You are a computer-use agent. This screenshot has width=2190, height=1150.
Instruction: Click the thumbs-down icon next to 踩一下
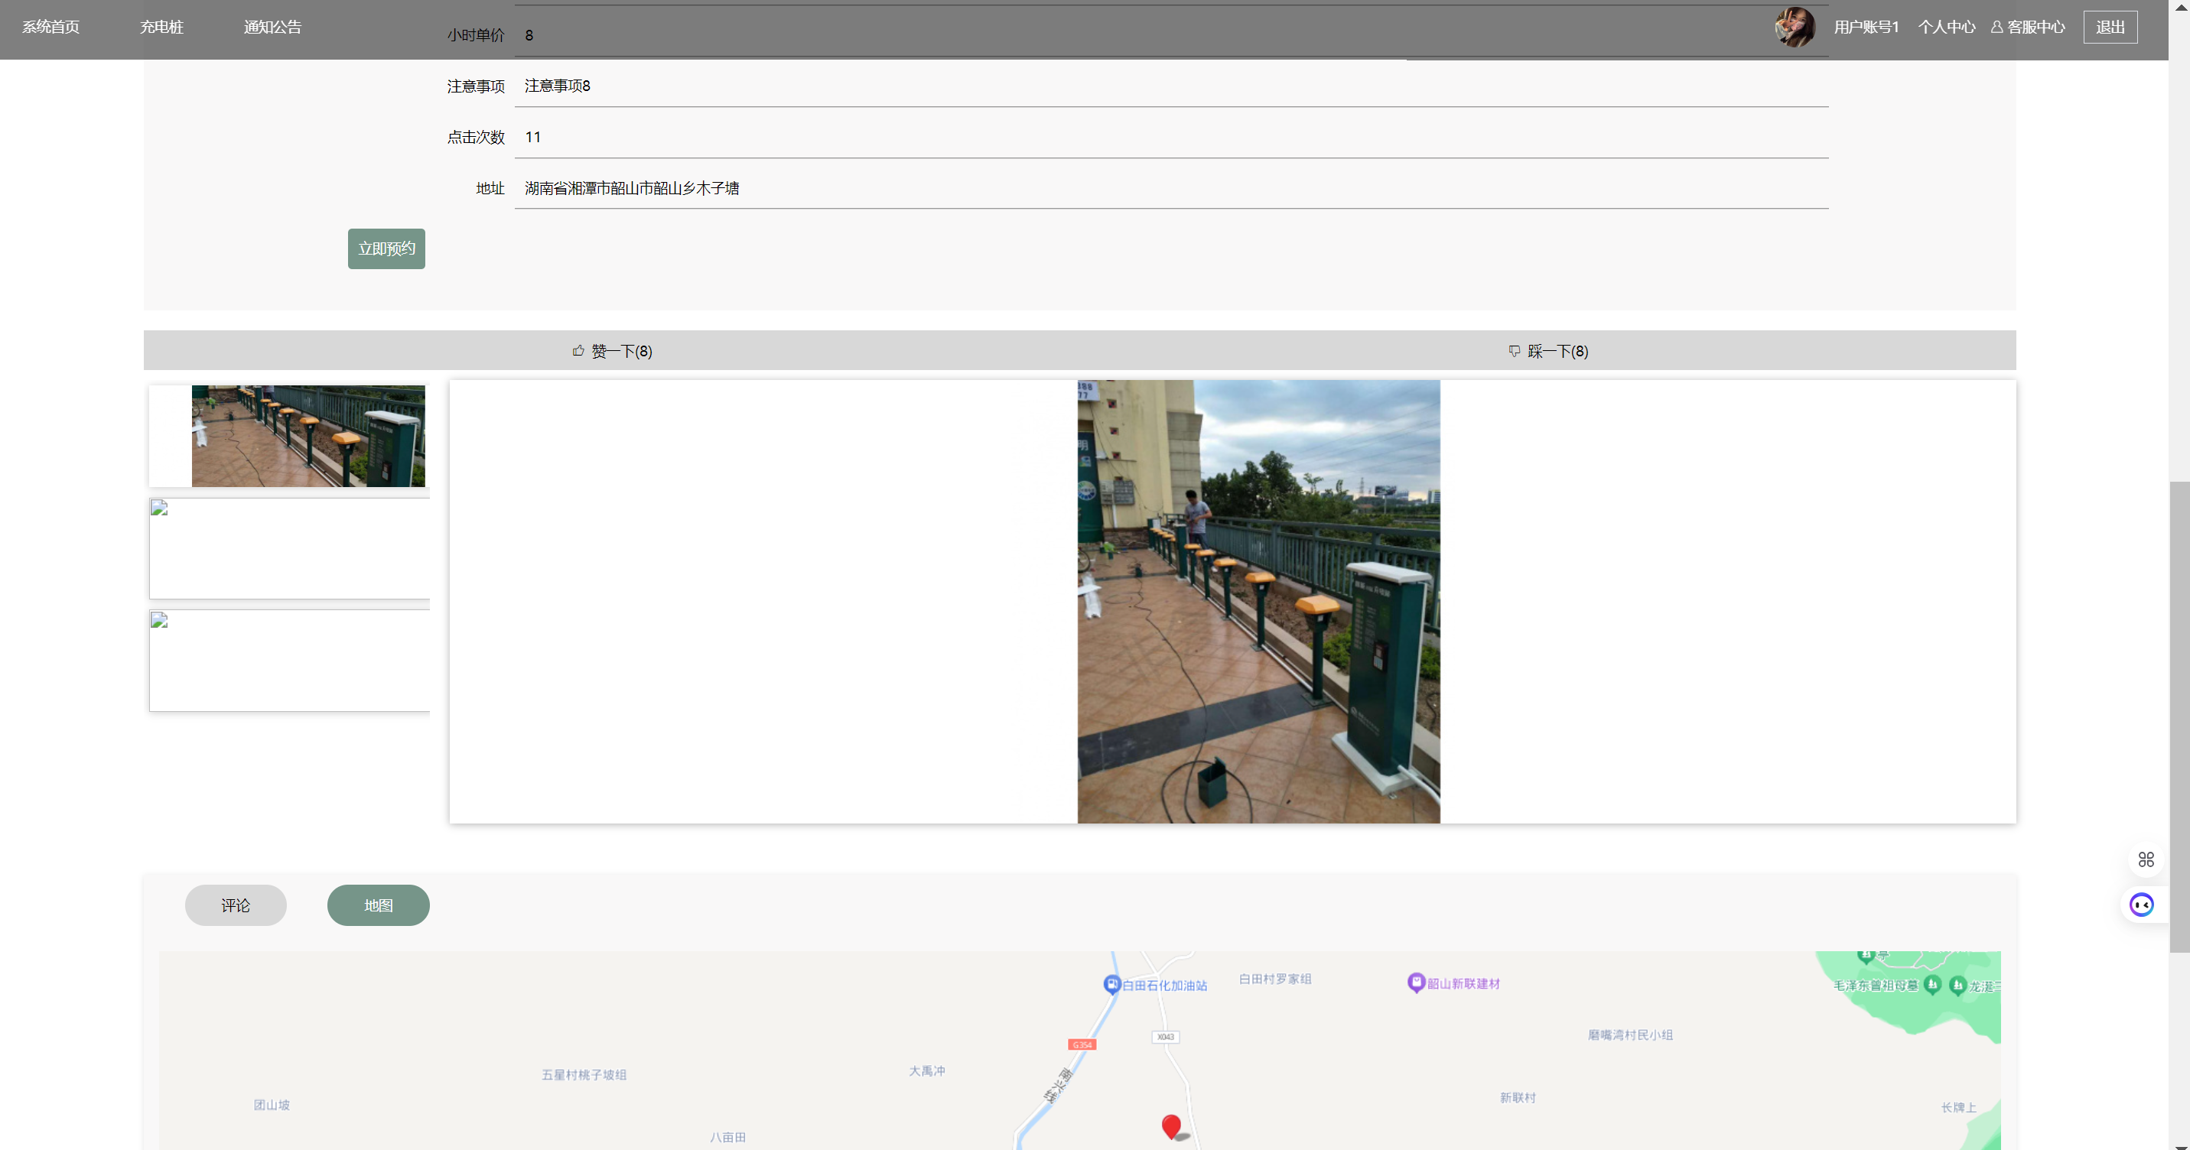click(1514, 350)
